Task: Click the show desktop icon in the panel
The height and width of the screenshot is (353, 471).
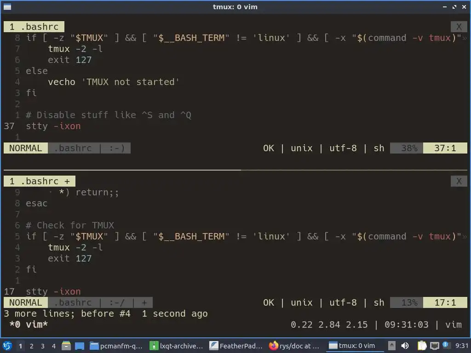Action: 79,346
